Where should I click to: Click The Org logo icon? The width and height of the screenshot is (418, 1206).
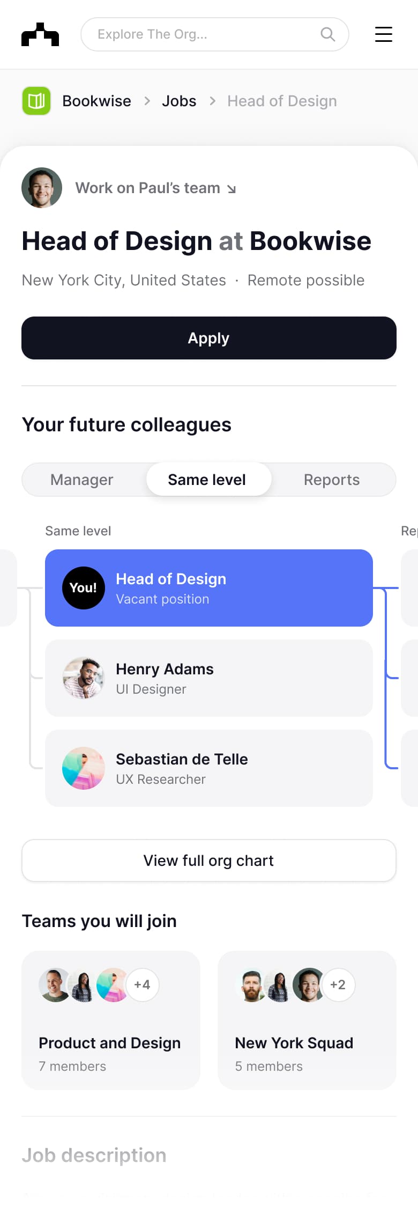coord(40,34)
